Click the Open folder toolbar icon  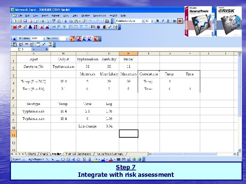pyautogui.click(x=20, y=21)
